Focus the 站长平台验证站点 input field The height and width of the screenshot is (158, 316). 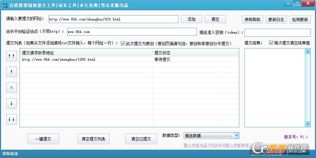point(132,32)
